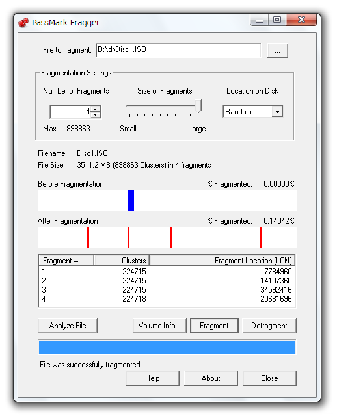Select fragment row 4 with 224718 clusters

[x=167, y=299]
